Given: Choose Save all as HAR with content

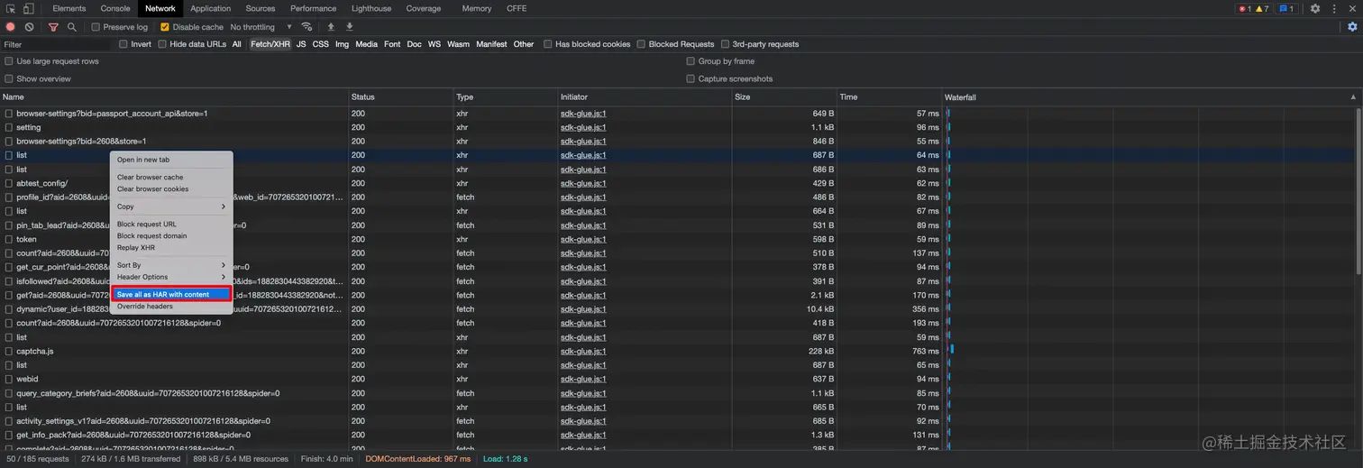Looking at the screenshot, I should point(171,294).
